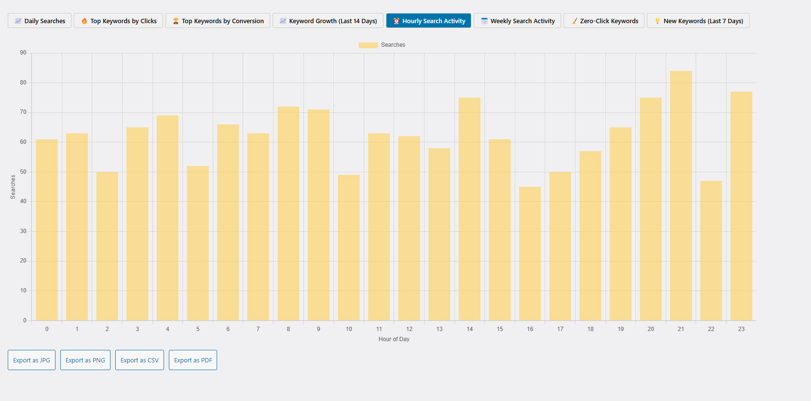This screenshot has height=401, width=811.
Task: Click the lightbulb icon on New Keywords
Action: [657, 21]
